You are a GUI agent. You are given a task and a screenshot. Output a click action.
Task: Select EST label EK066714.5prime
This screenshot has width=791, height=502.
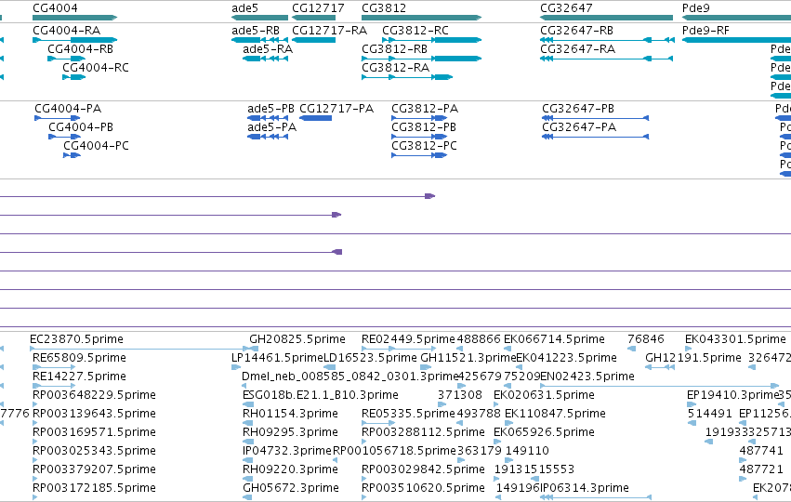554,339
